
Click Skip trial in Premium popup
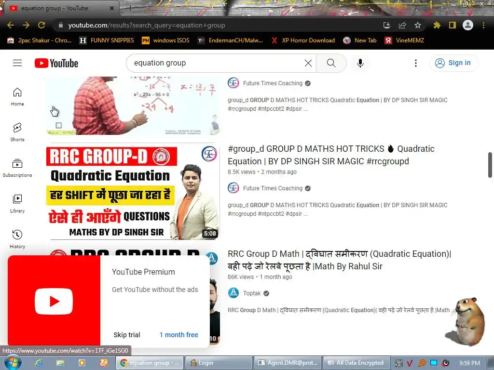[x=127, y=335]
